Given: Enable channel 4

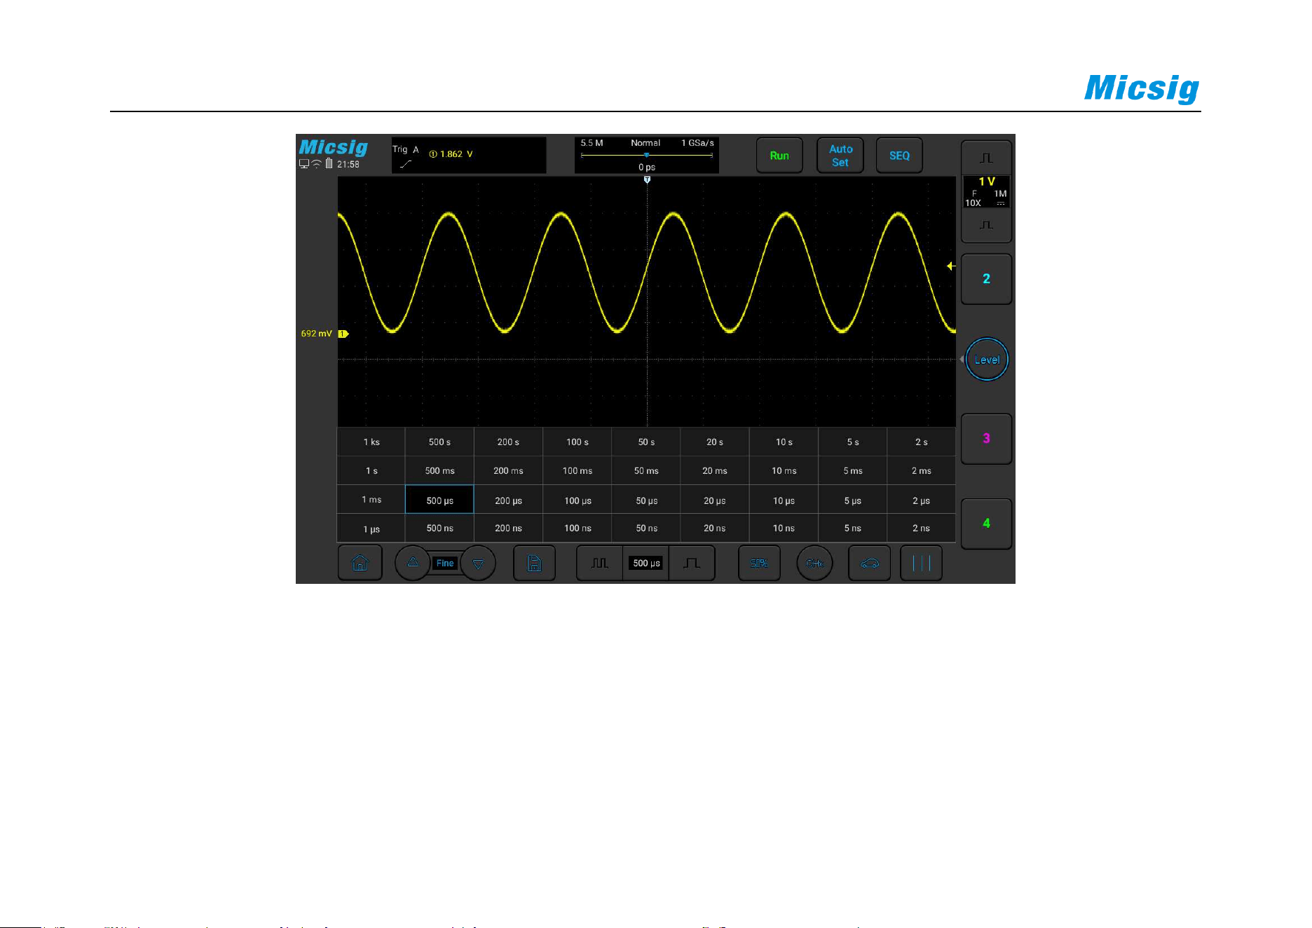Looking at the screenshot, I should 986,524.
